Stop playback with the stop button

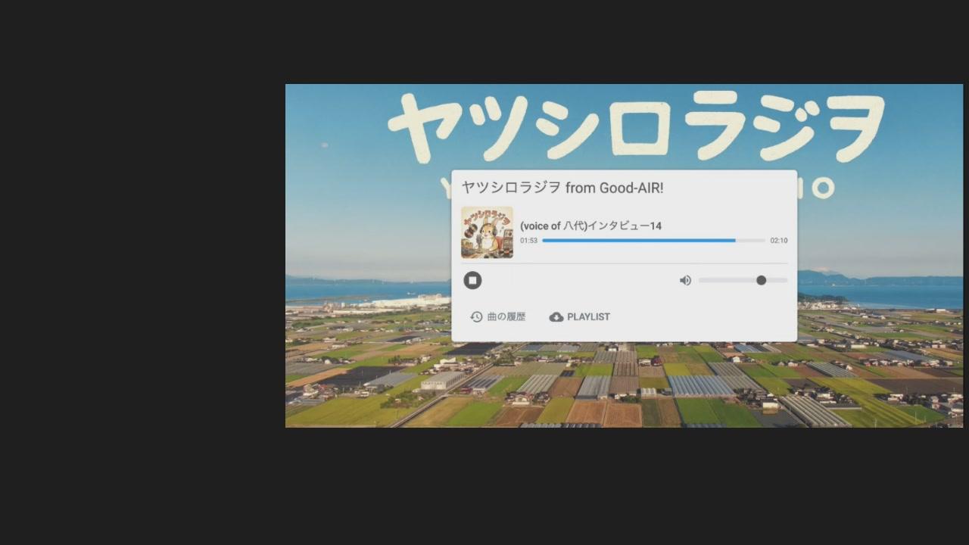tap(472, 281)
